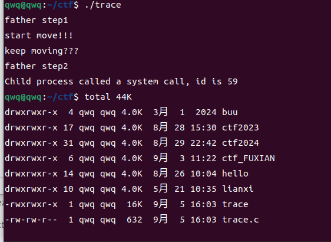Click the ~/ctf path in second prompt
Screen dimensions: 331x242
pos(60,97)
